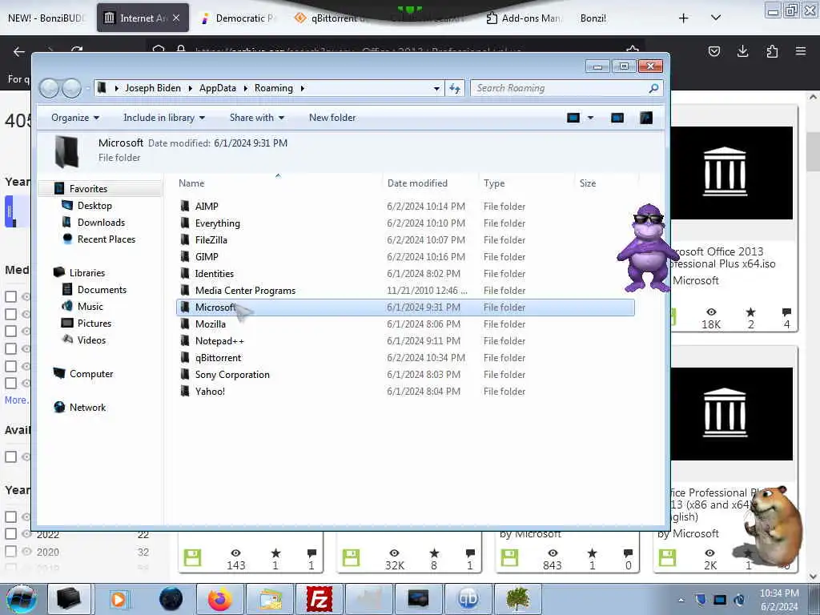Open Firefox hamburger menu
Viewport: 820px width, 615px height.
click(x=801, y=50)
